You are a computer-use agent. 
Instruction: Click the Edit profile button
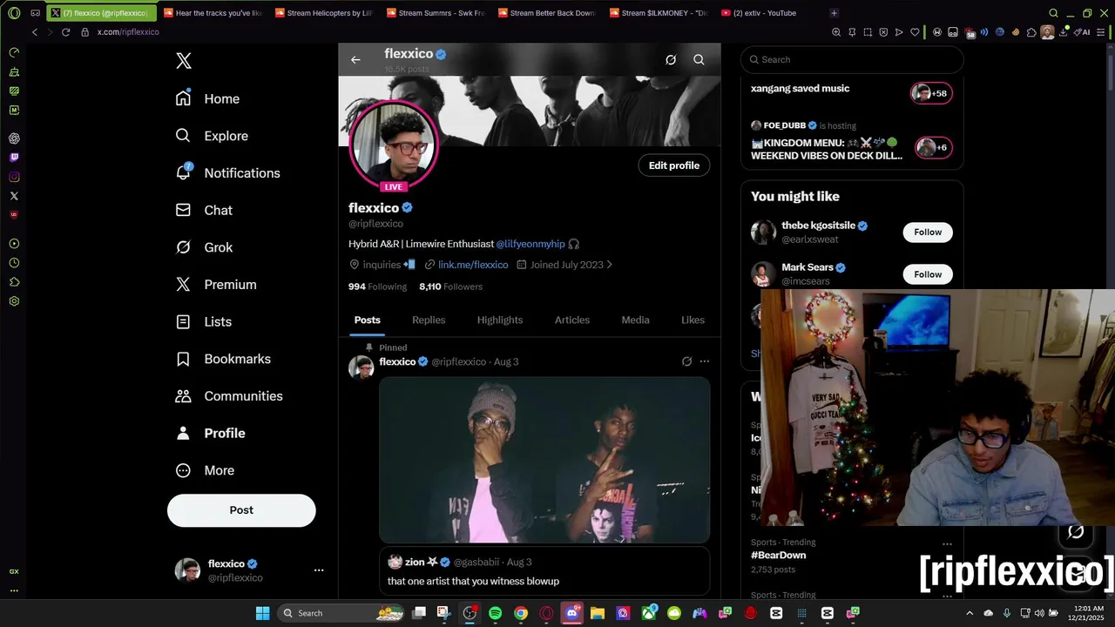point(673,165)
